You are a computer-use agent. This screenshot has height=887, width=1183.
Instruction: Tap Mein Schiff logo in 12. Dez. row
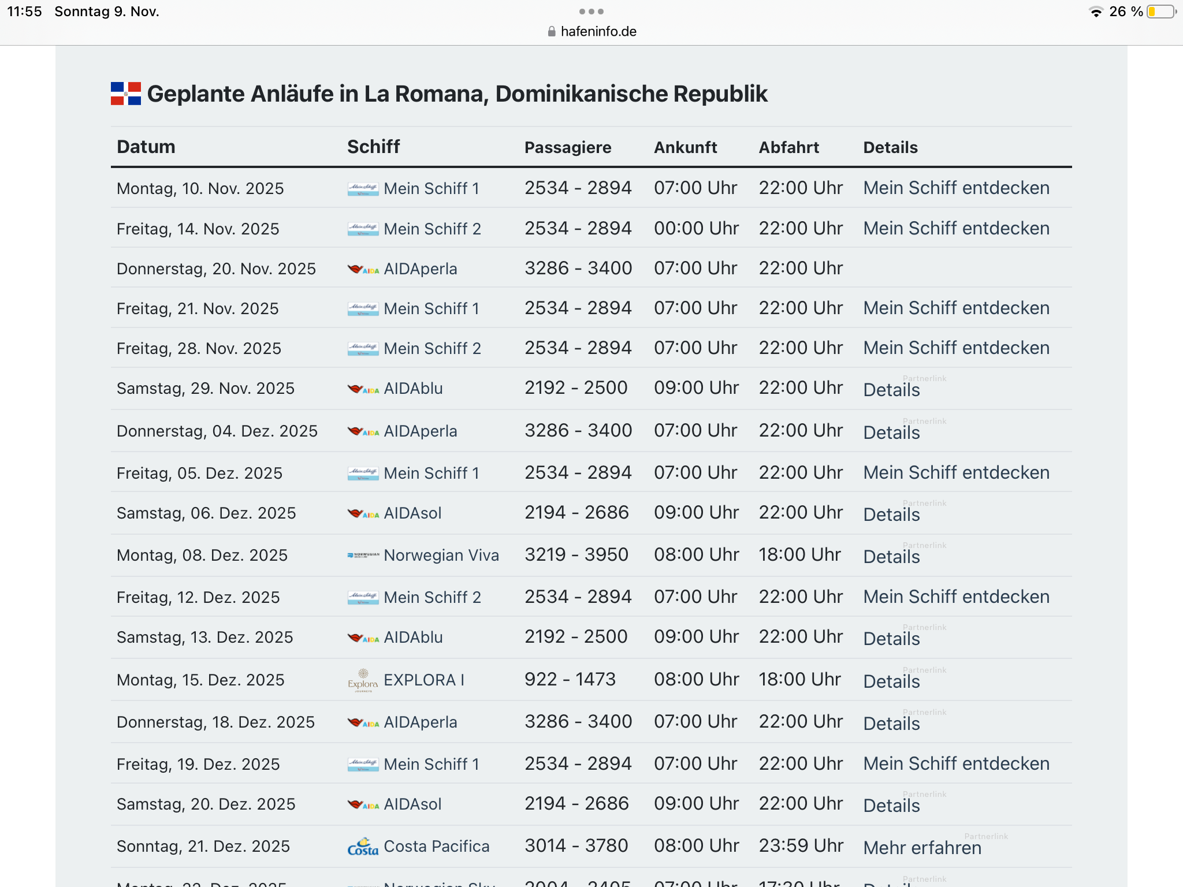point(363,598)
